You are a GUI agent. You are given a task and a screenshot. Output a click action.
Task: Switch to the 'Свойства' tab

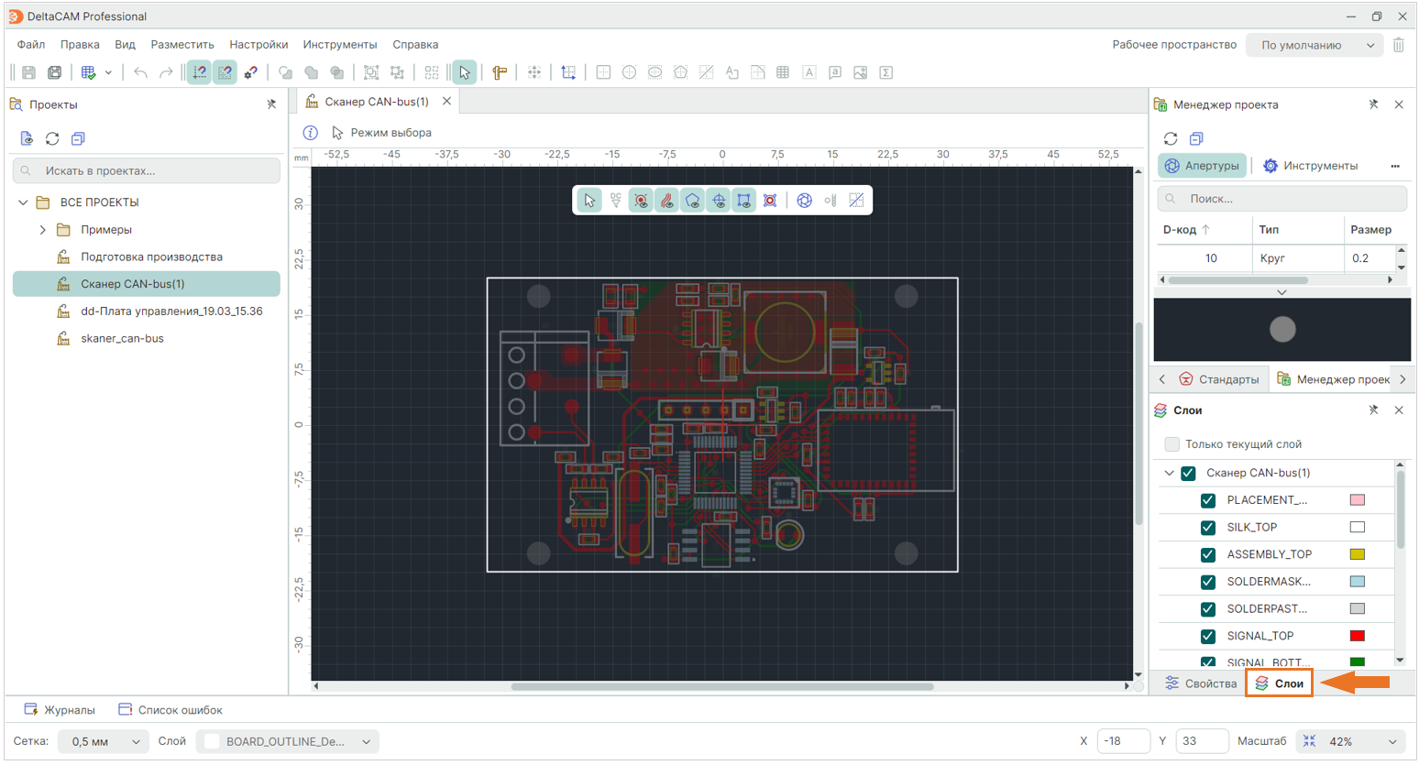pyautogui.click(x=1200, y=683)
